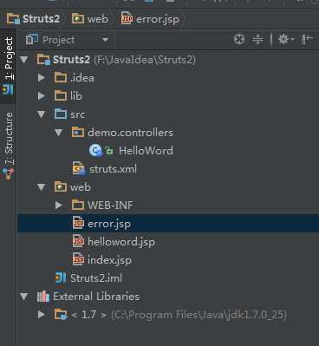Select the demo.controllers package name
Viewport: 319px width, 346px height.
point(130,133)
